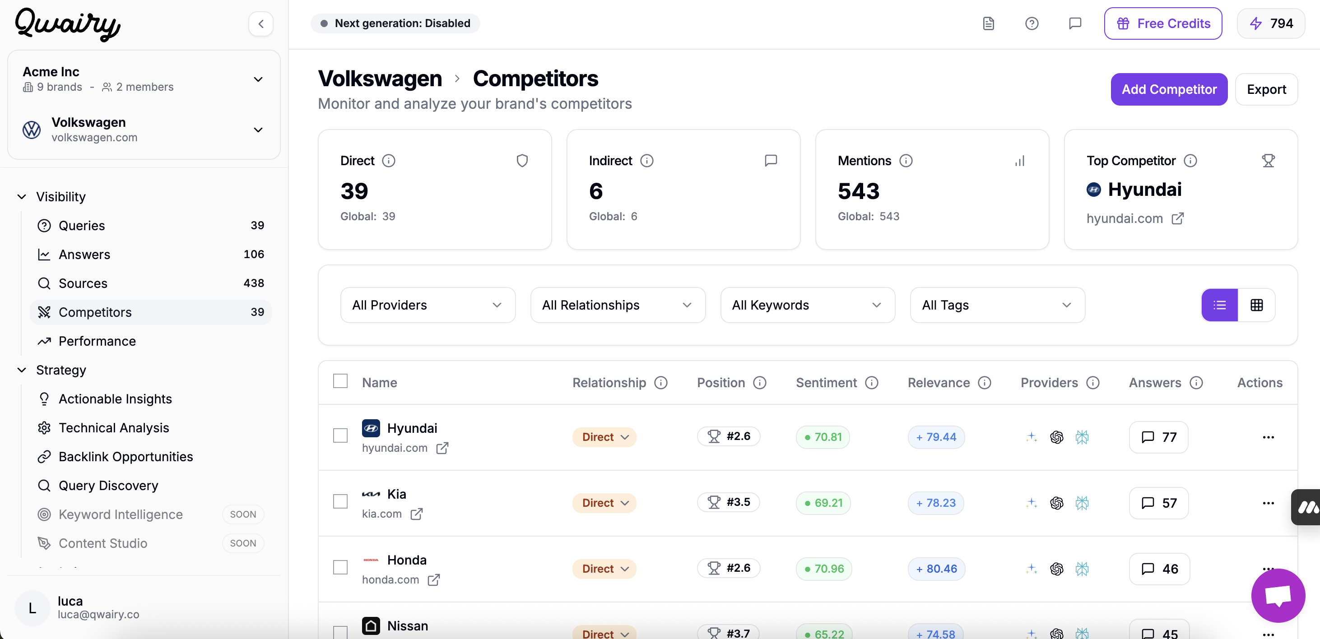The image size is (1320, 639).
Task: Open the All Tags dropdown
Action: click(997, 305)
